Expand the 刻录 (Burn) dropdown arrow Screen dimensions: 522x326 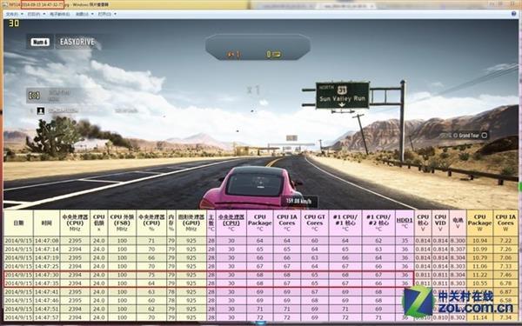[92, 14]
